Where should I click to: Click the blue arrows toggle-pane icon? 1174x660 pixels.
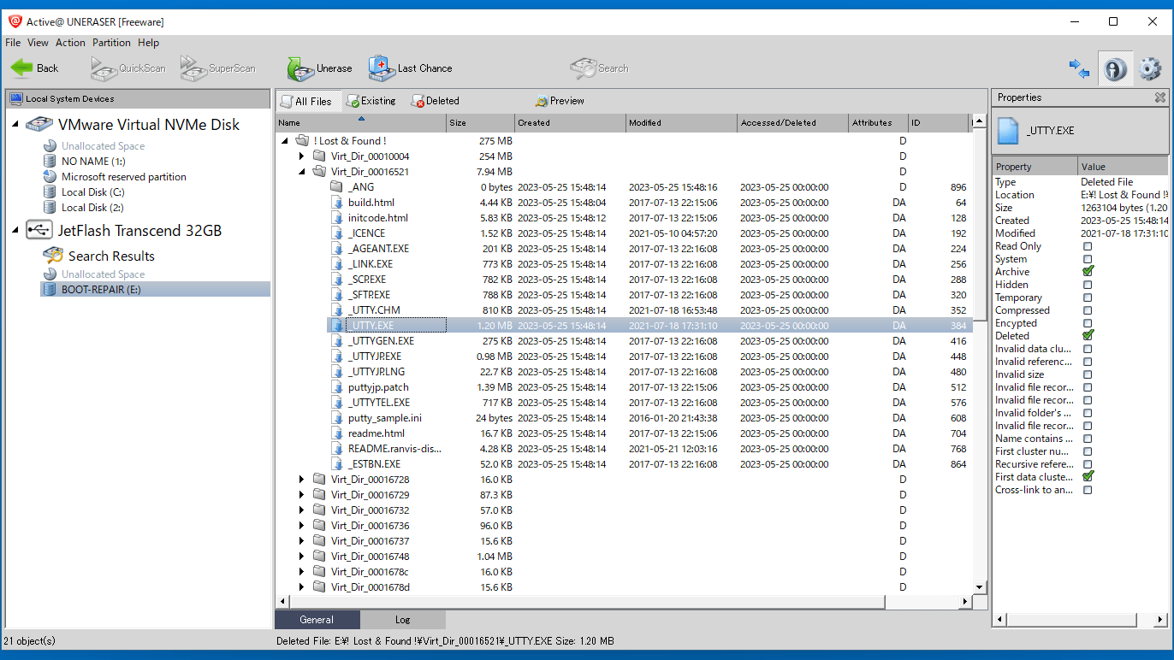pyautogui.click(x=1079, y=69)
